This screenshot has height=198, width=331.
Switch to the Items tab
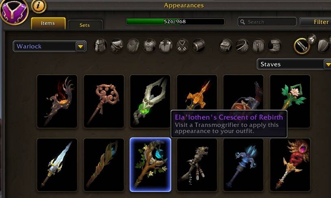pos(48,23)
